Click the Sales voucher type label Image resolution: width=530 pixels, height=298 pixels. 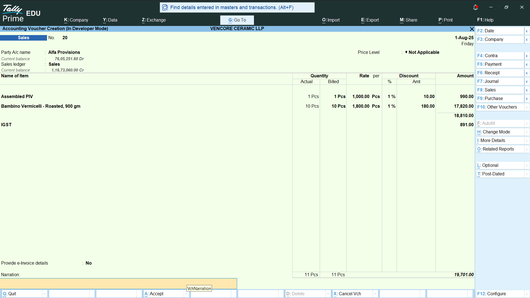(x=23, y=38)
